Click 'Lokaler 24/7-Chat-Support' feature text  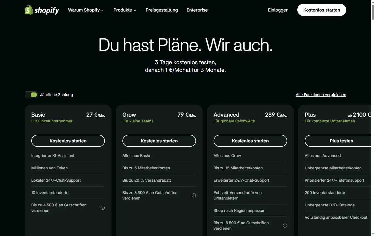(x=56, y=180)
